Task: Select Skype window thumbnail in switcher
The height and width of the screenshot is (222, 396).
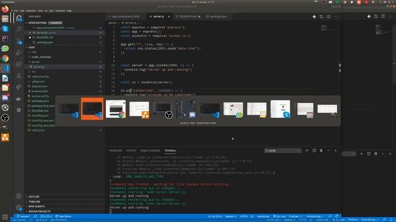Action: [280, 109]
